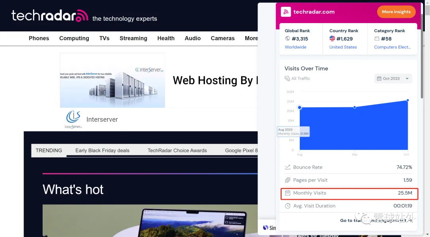Open the Audio navigation item
Viewport: 430px width, 237px height.
point(193,38)
